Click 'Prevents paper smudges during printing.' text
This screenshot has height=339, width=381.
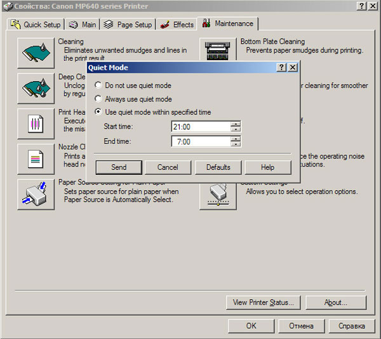[x=304, y=50]
